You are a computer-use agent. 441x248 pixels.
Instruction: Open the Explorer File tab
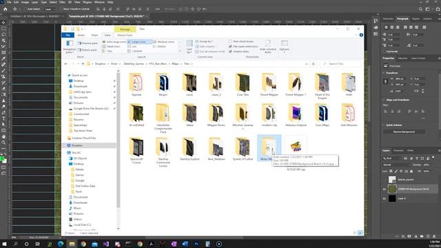tap(68, 35)
